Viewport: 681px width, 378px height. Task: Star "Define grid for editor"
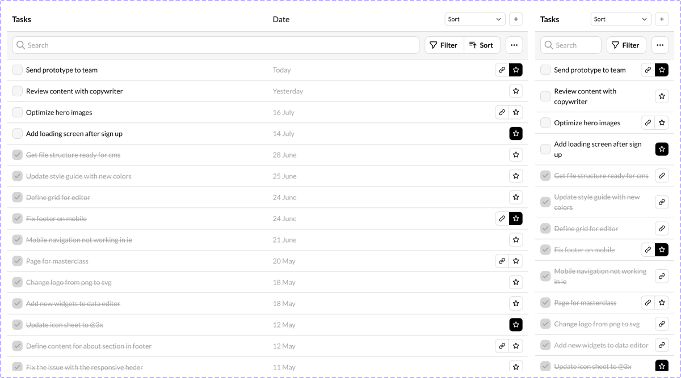pyautogui.click(x=516, y=197)
